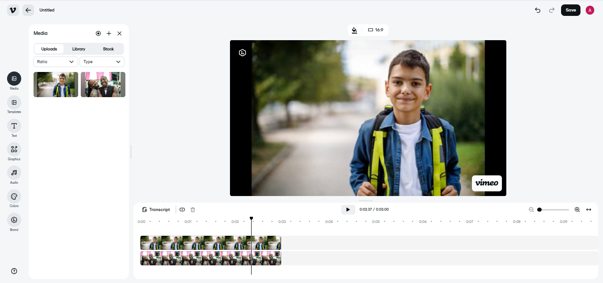Select the schoolboy video thumbnail in Uploads
Image resolution: width=603 pixels, height=283 pixels.
click(56, 84)
